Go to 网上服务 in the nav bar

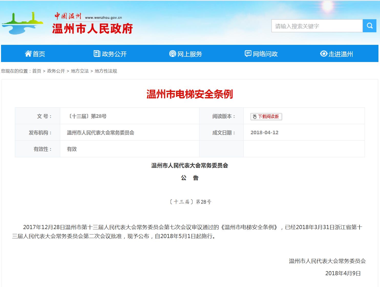pos(190,54)
